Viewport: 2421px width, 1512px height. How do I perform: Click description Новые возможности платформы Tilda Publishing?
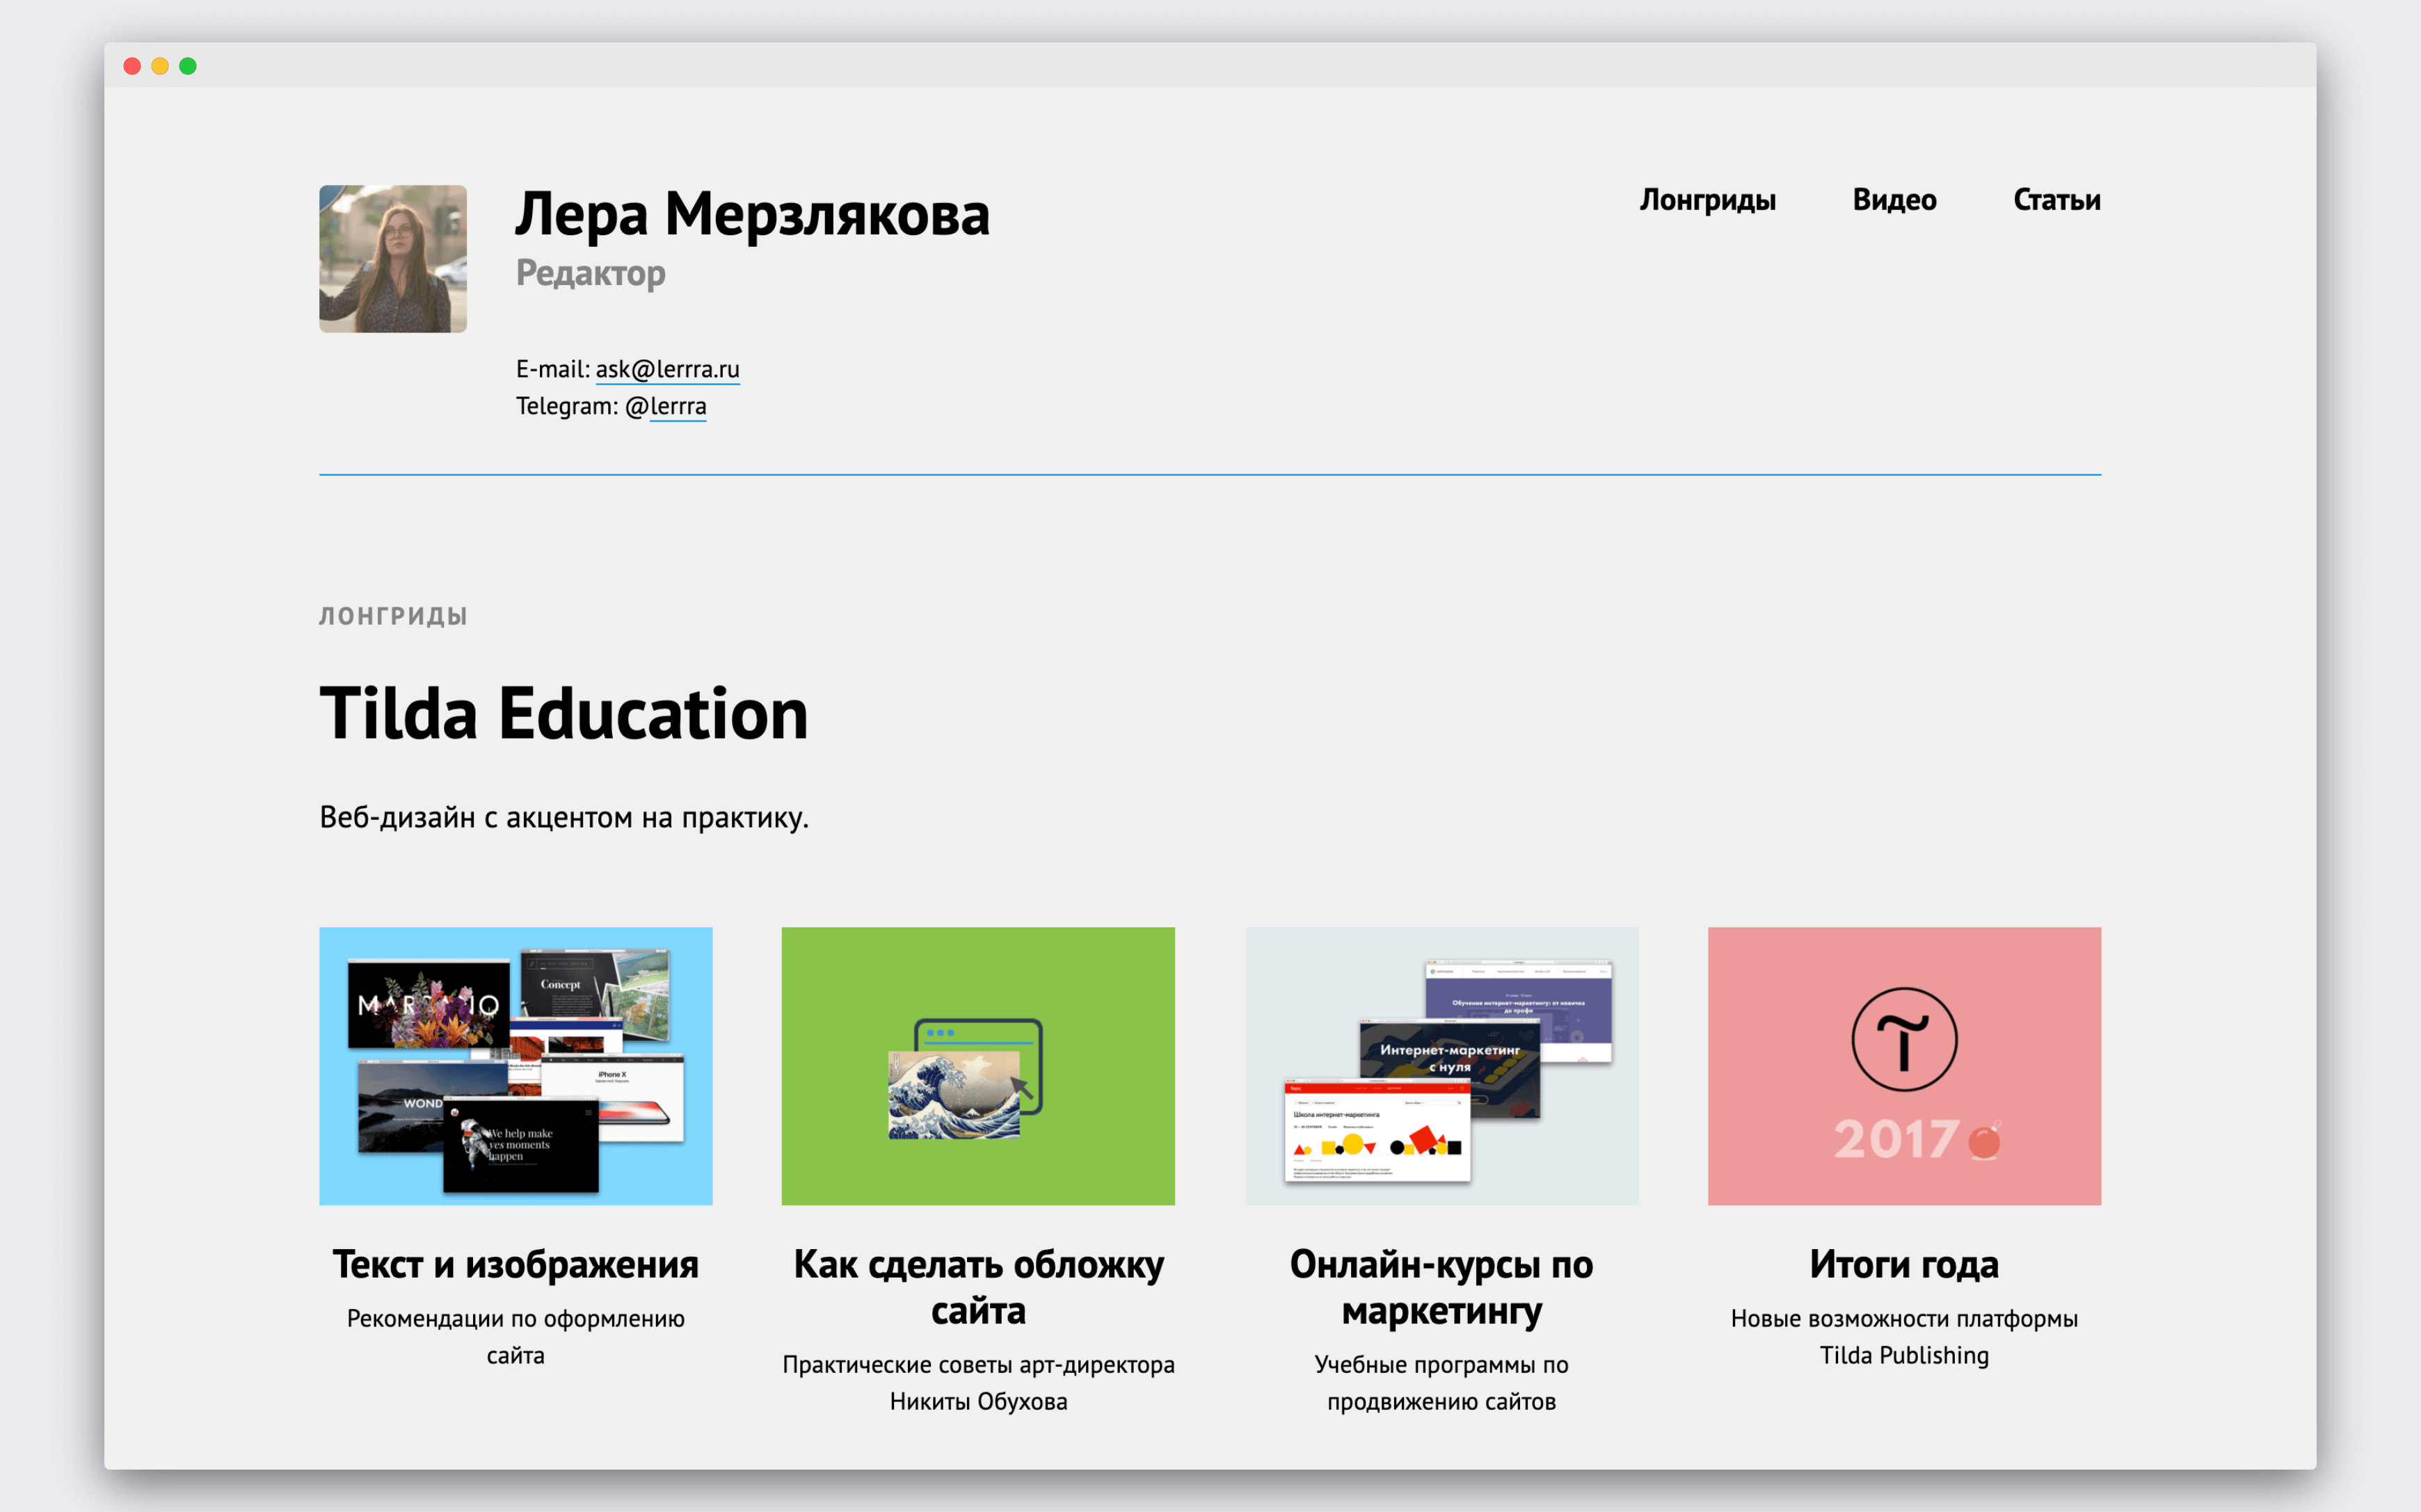coord(1904,1337)
